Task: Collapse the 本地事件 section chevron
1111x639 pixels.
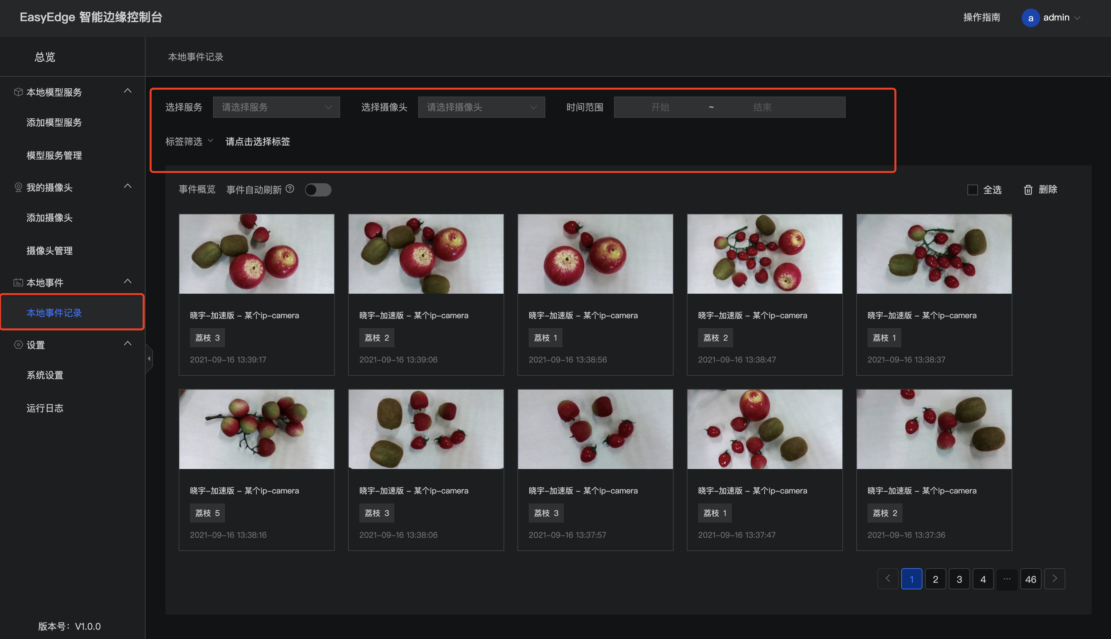Action: pyautogui.click(x=128, y=281)
